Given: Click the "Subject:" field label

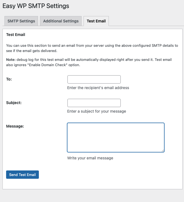Looking at the screenshot, I should click(x=14, y=103).
